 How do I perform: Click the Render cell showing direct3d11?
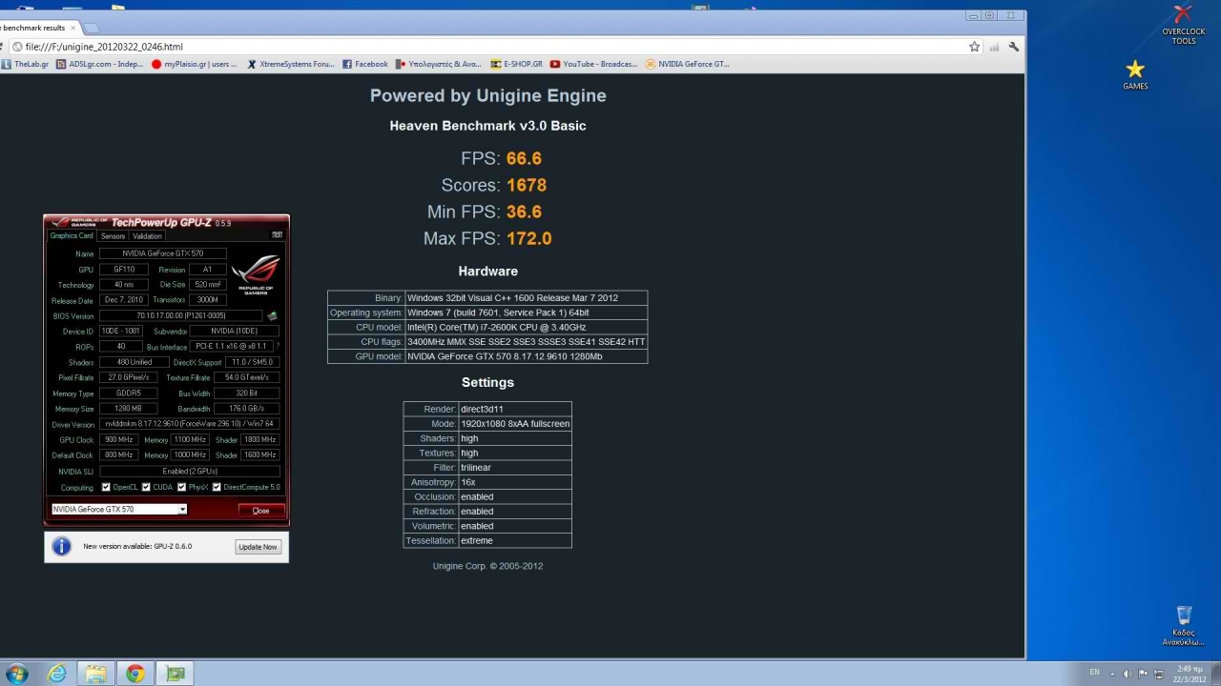pos(515,409)
